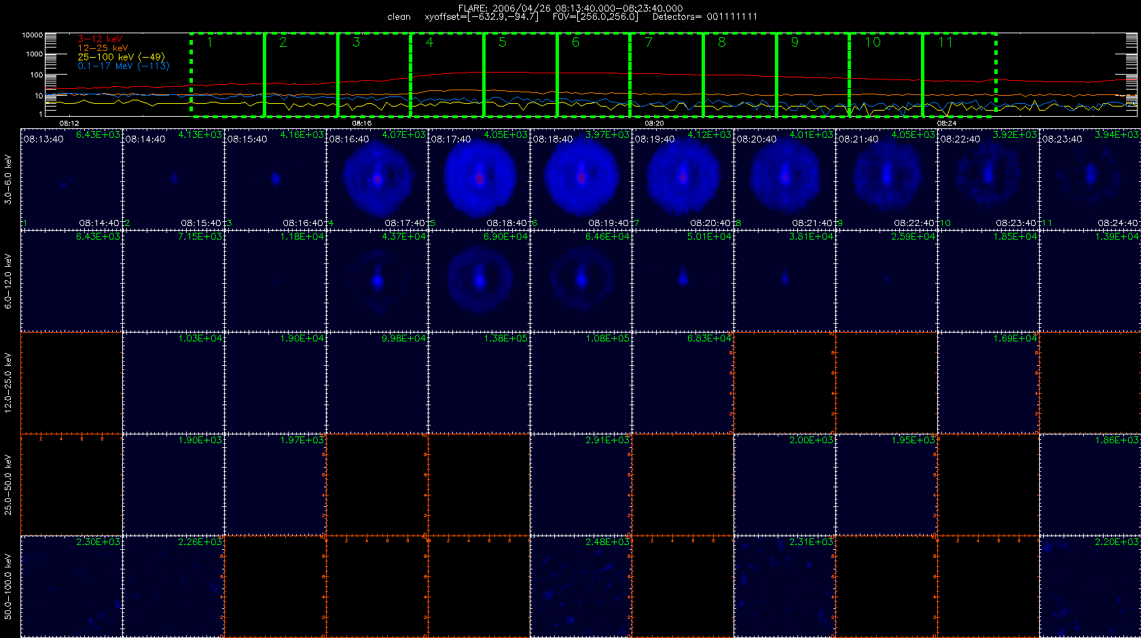
Task: Open the 50.0-100.0 keV image labeled 2.30E+03
Action: (71, 586)
